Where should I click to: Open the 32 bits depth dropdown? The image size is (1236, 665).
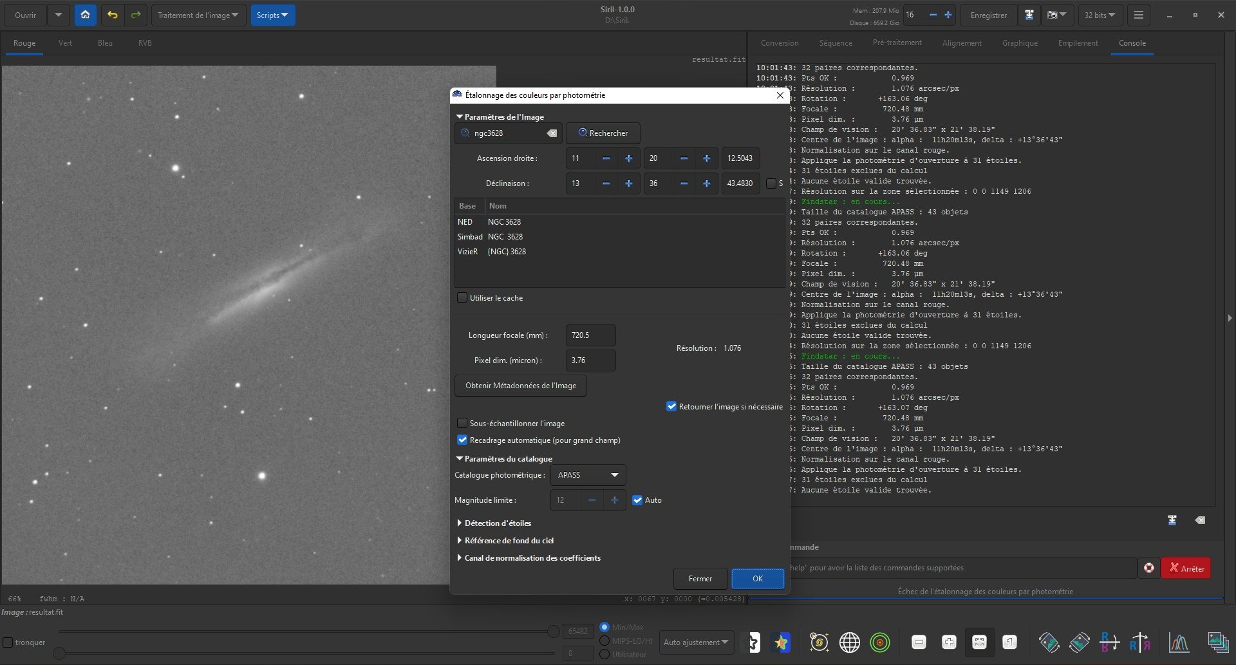(x=1100, y=15)
